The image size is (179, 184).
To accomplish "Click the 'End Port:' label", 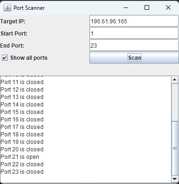I will pos(12,45).
